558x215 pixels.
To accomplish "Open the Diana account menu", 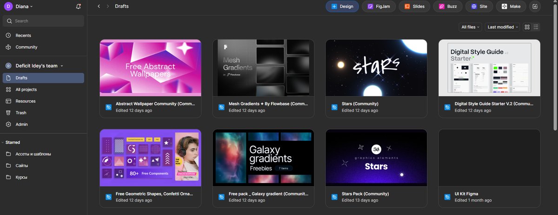I will (24, 6).
